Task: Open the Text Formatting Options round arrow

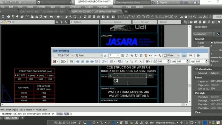Action: pos(198,56)
